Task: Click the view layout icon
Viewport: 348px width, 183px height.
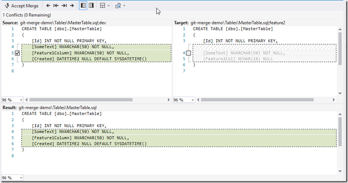Action: [102, 6]
